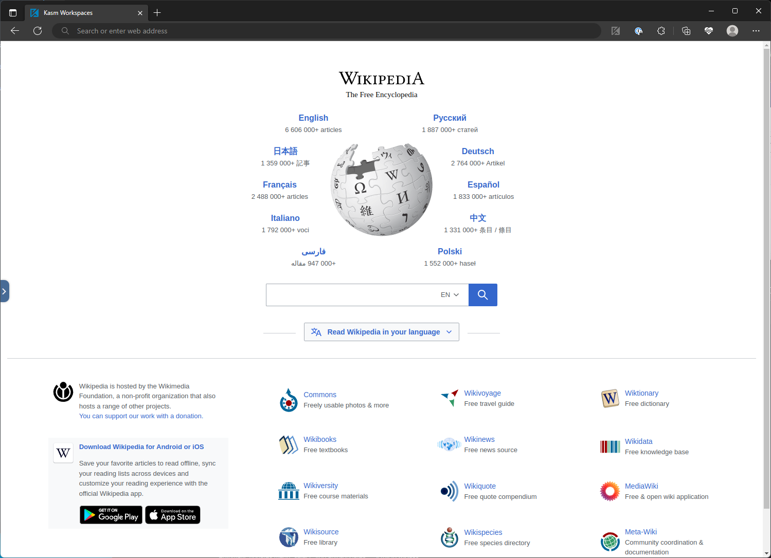
Task: Open browser extensions puzzle icon
Action: point(661,31)
